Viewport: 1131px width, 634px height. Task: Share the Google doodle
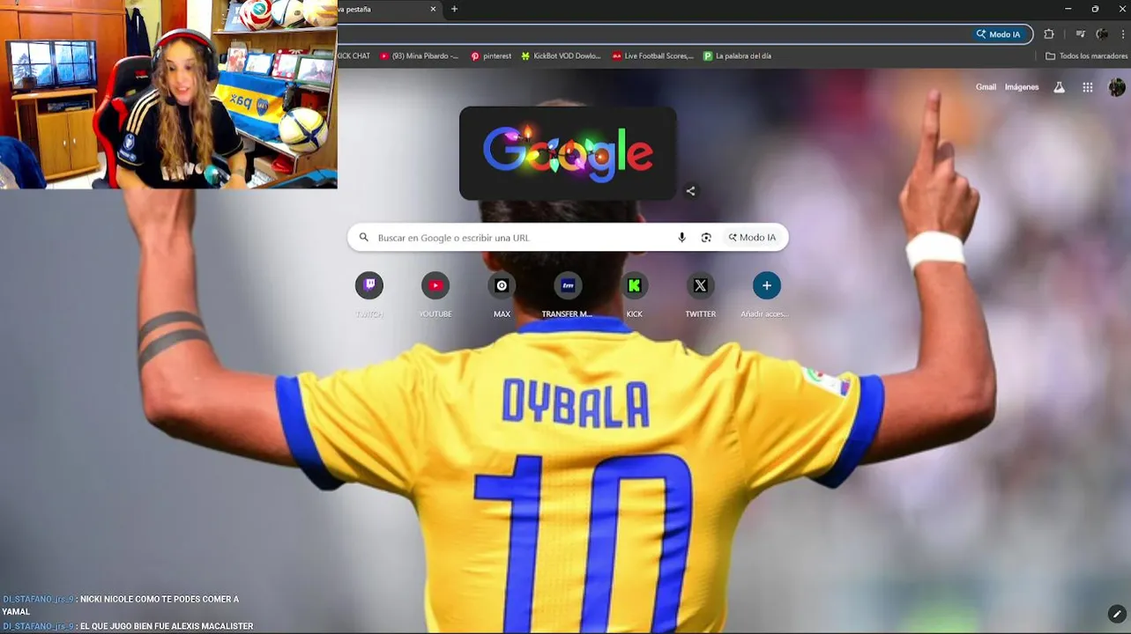[x=690, y=191]
